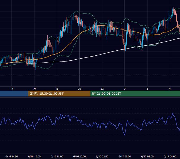
Task: Click the 4 hour label on price chart axis
Action: (x=170, y=89)
